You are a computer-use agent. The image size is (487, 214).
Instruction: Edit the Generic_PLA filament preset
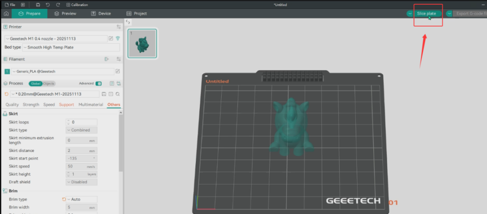tap(117, 71)
